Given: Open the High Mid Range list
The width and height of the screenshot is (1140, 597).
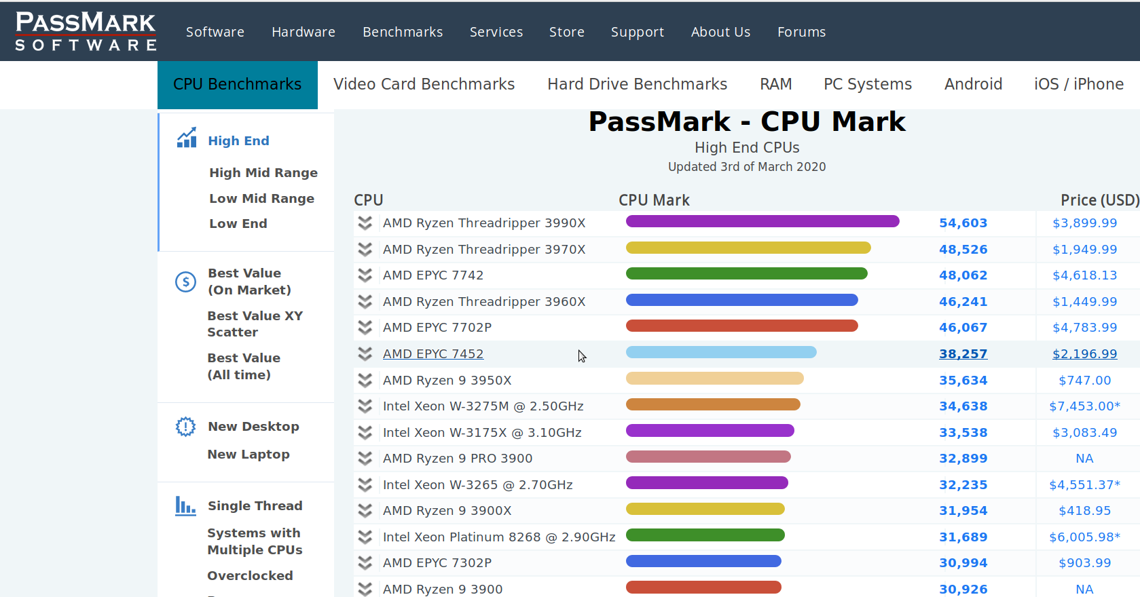Looking at the screenshot, I should 263,173.
